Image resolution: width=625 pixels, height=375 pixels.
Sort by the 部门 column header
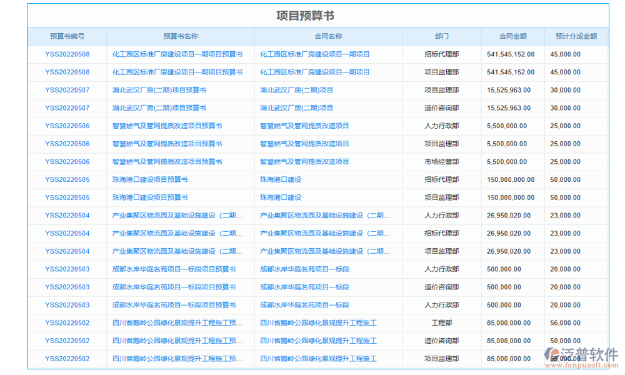(x=442, y=36)
